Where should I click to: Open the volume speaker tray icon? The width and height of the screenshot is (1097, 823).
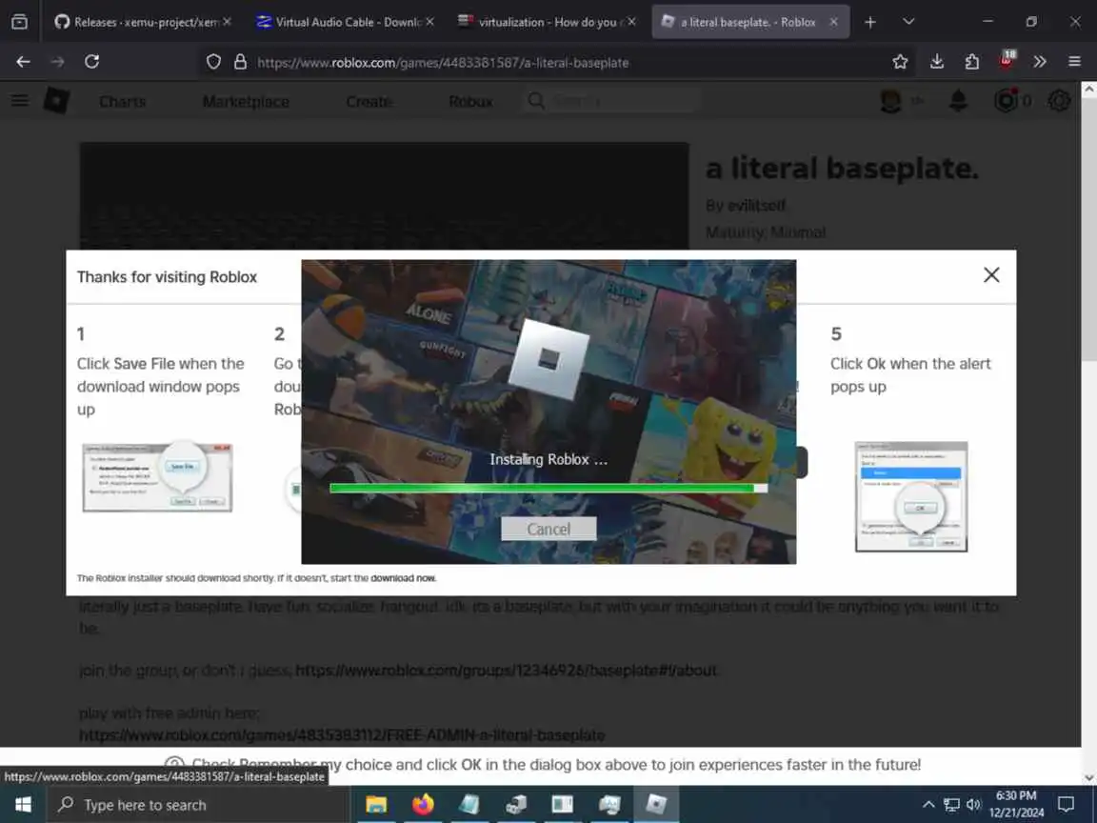[x=973, y=804]
